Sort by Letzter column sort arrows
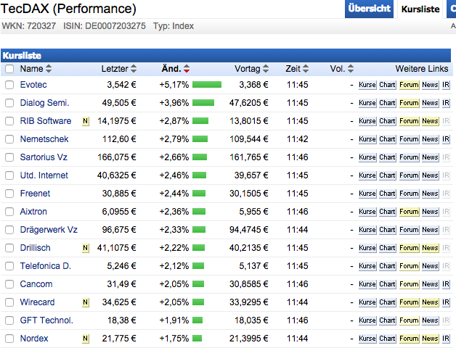The image size is (456, 348). pyautogui.click(x=133, y=69)
